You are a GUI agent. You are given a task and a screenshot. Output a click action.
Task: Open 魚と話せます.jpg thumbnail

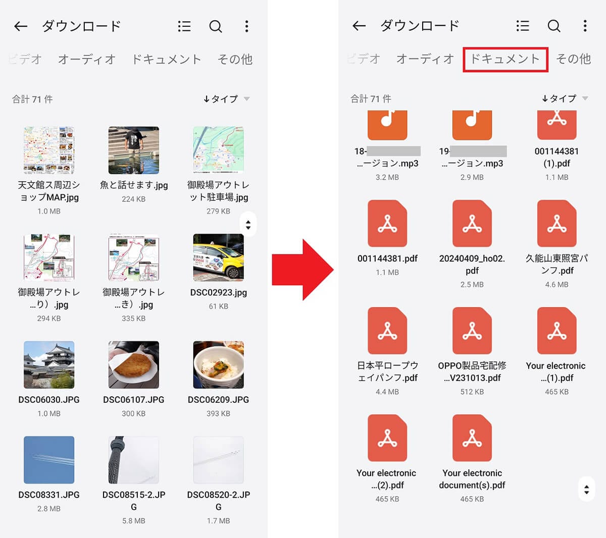[x=134, y=150]
